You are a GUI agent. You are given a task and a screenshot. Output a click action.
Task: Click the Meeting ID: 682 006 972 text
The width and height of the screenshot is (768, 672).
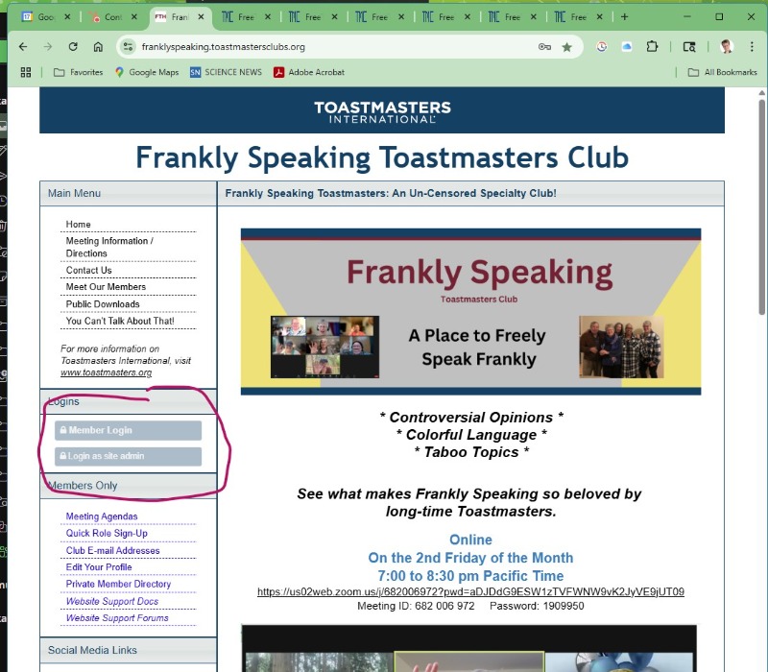(x=416, y=606)
